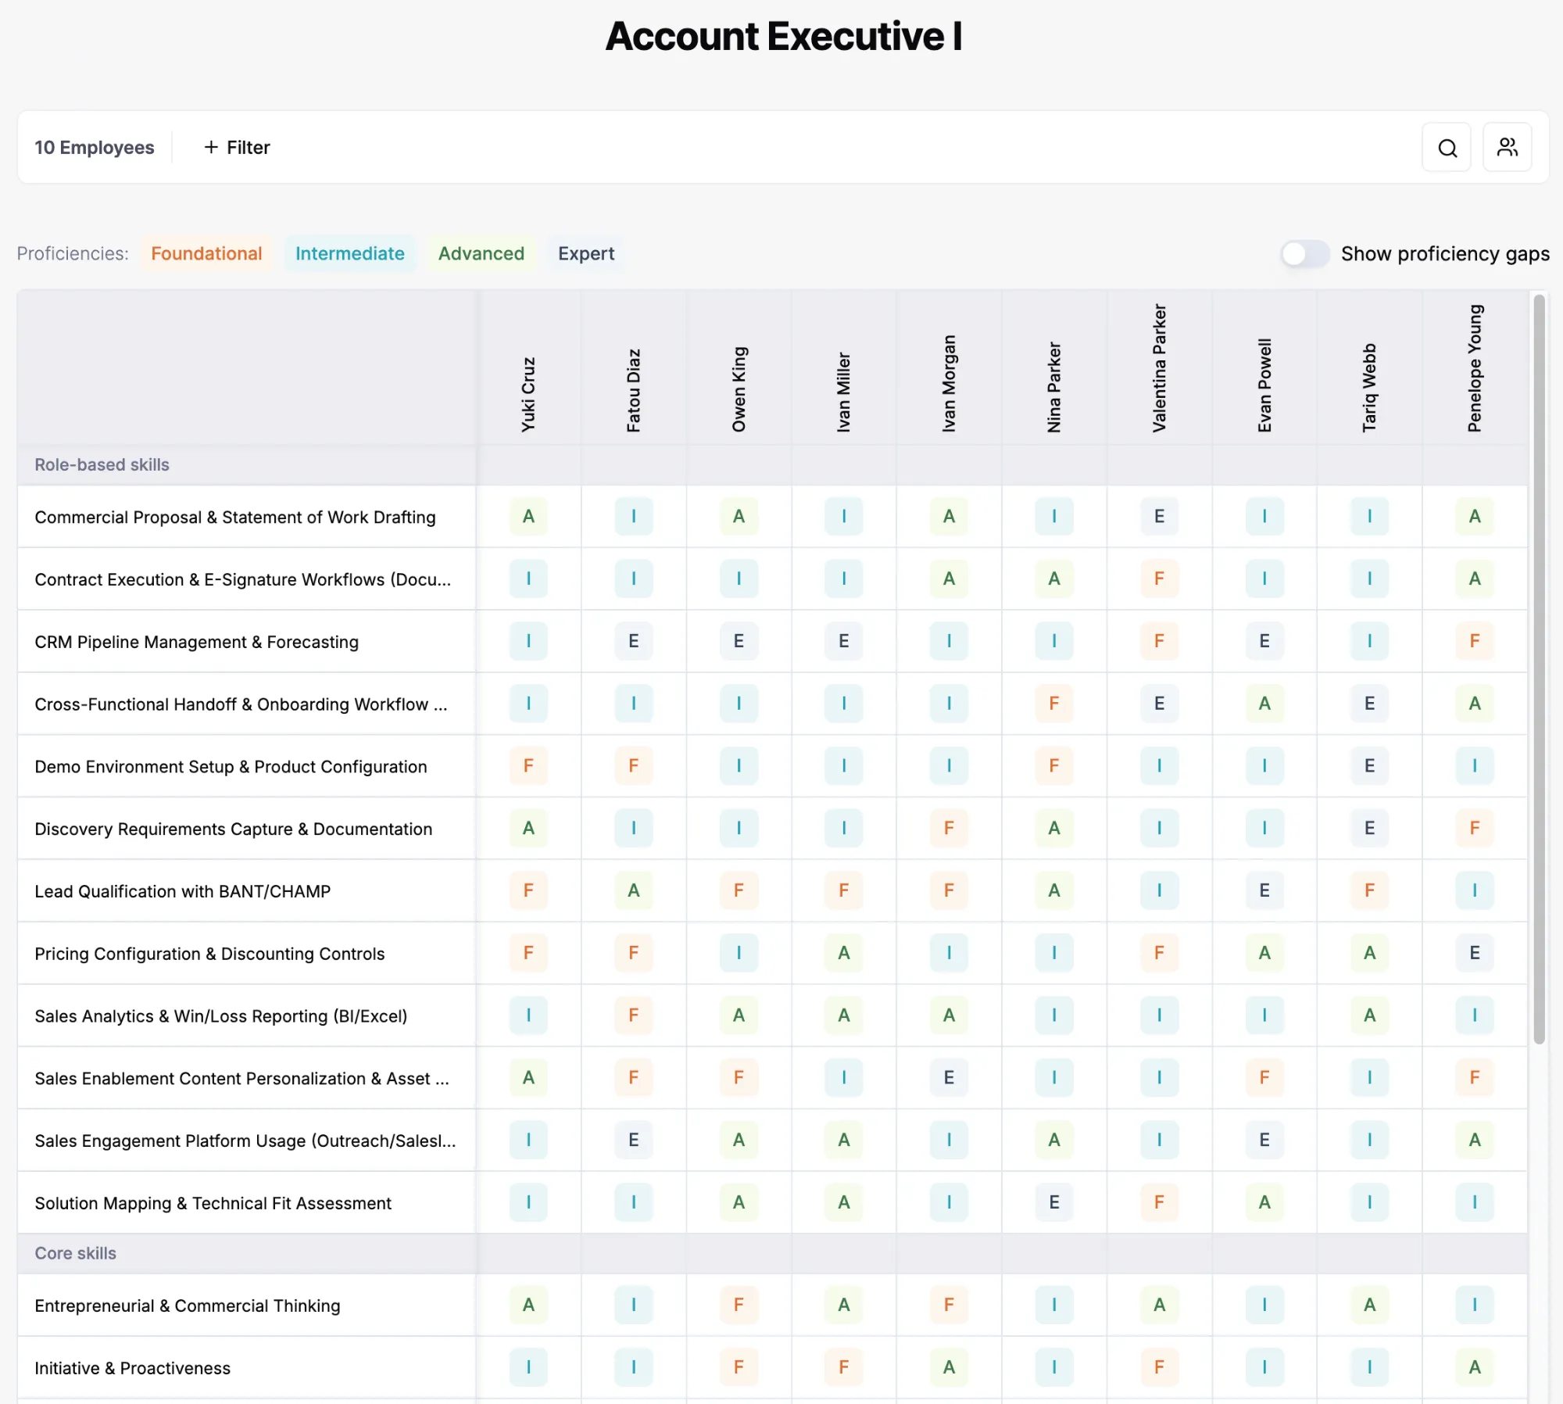Select the Foundational proficiency tag
This screenshot has height=1404, width=1563.
[206, 254]
